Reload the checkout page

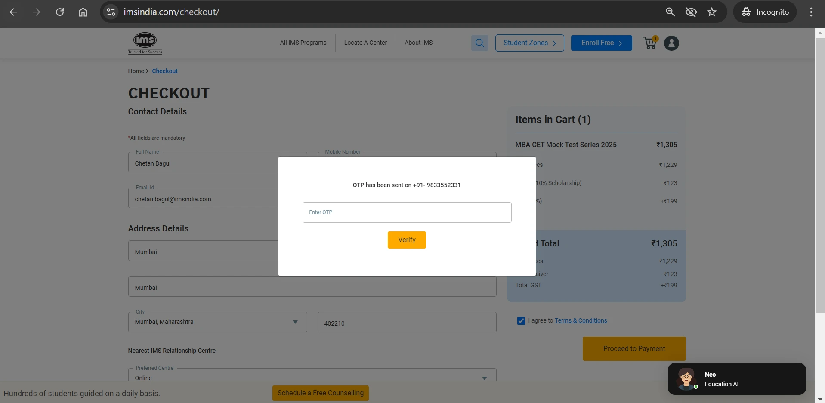[x=60, y=12]
